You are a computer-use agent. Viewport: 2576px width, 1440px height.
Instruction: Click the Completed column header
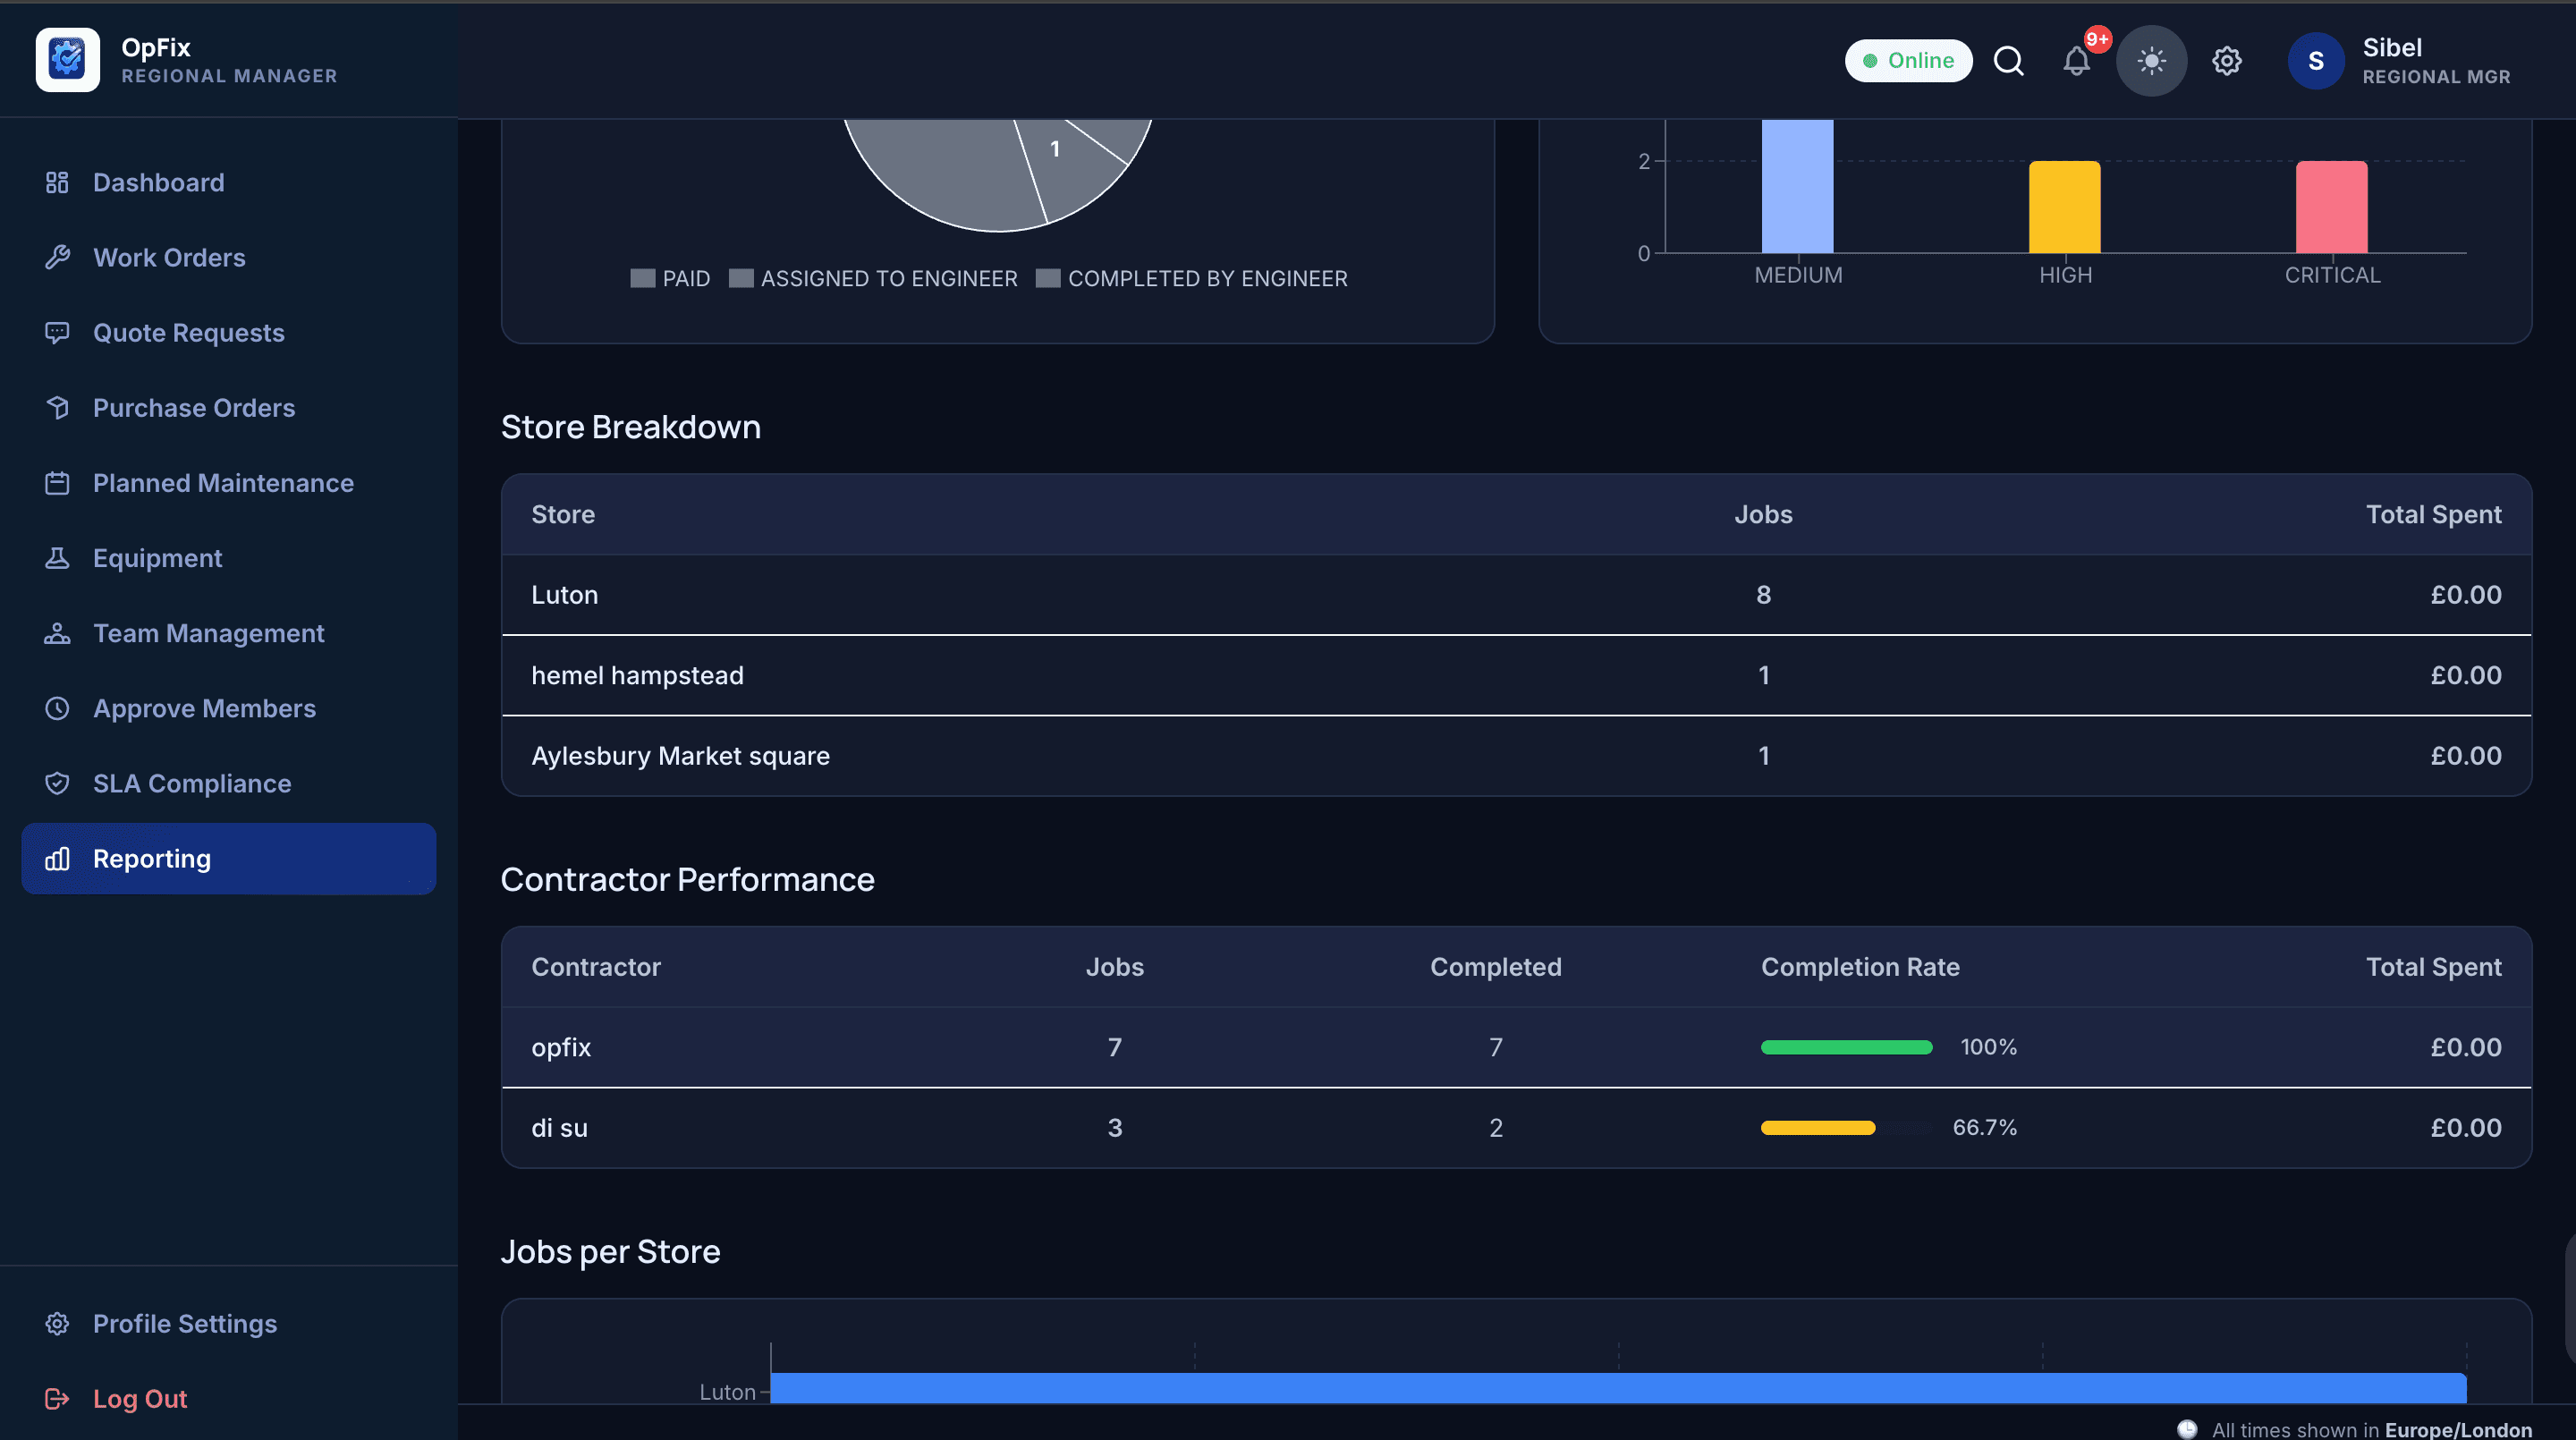pos(1495,967)
